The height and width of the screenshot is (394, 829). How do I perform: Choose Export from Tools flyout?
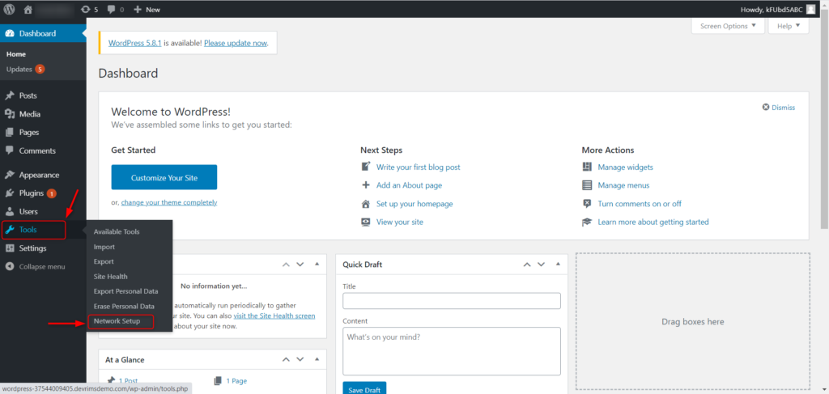[x=104, y=261]
